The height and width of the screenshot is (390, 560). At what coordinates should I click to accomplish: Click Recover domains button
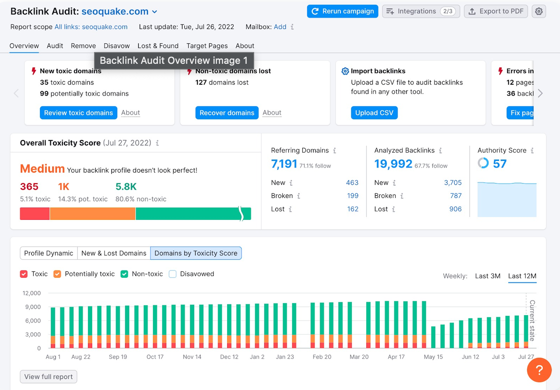pyautogui.click(x=227, y=113)
